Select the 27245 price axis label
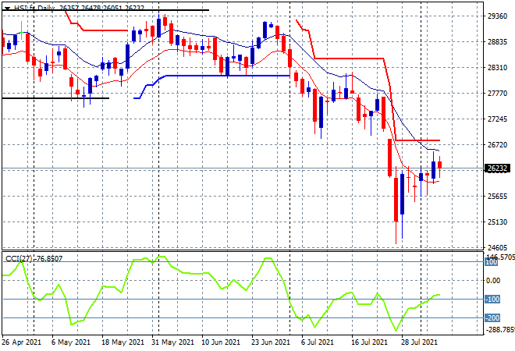This screenshot has width=515, height=351. coord(497,119)
